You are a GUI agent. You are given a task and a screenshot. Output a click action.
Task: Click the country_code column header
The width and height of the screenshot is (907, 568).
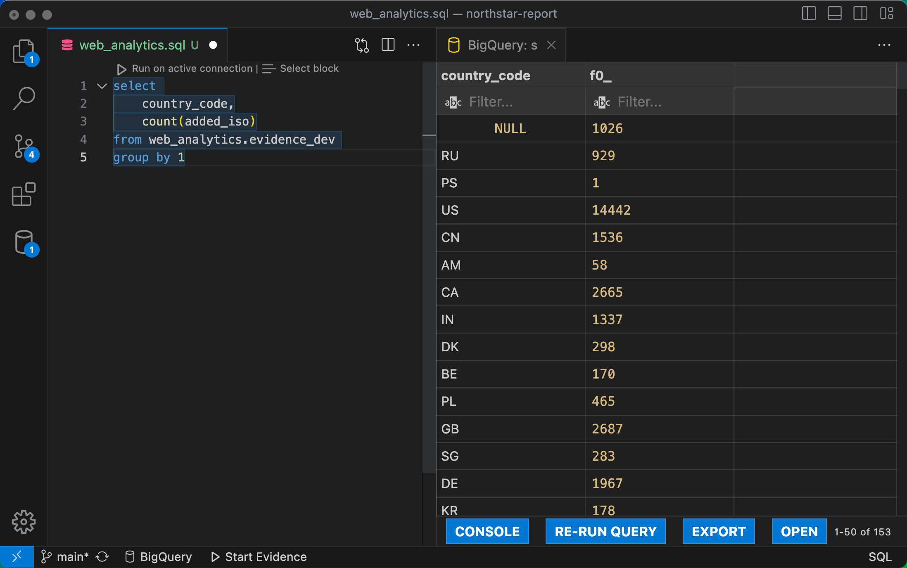[510, 76]
